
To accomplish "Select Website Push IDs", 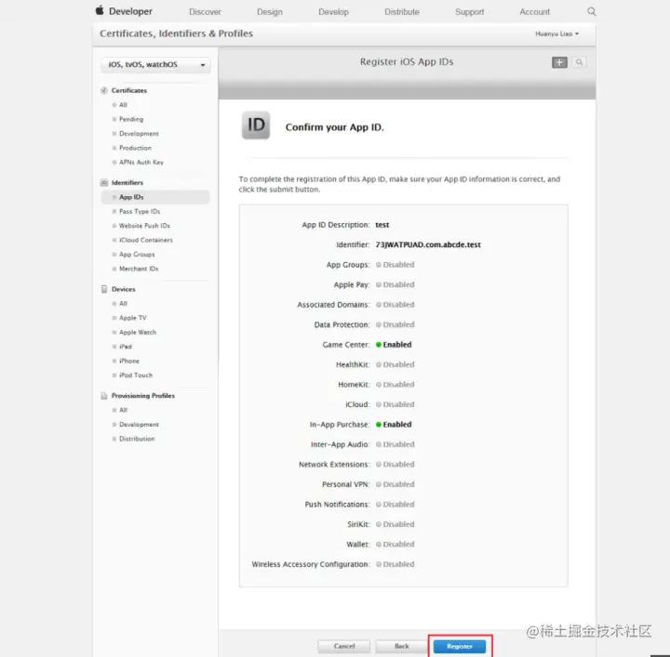I will [x=144, y=226].
